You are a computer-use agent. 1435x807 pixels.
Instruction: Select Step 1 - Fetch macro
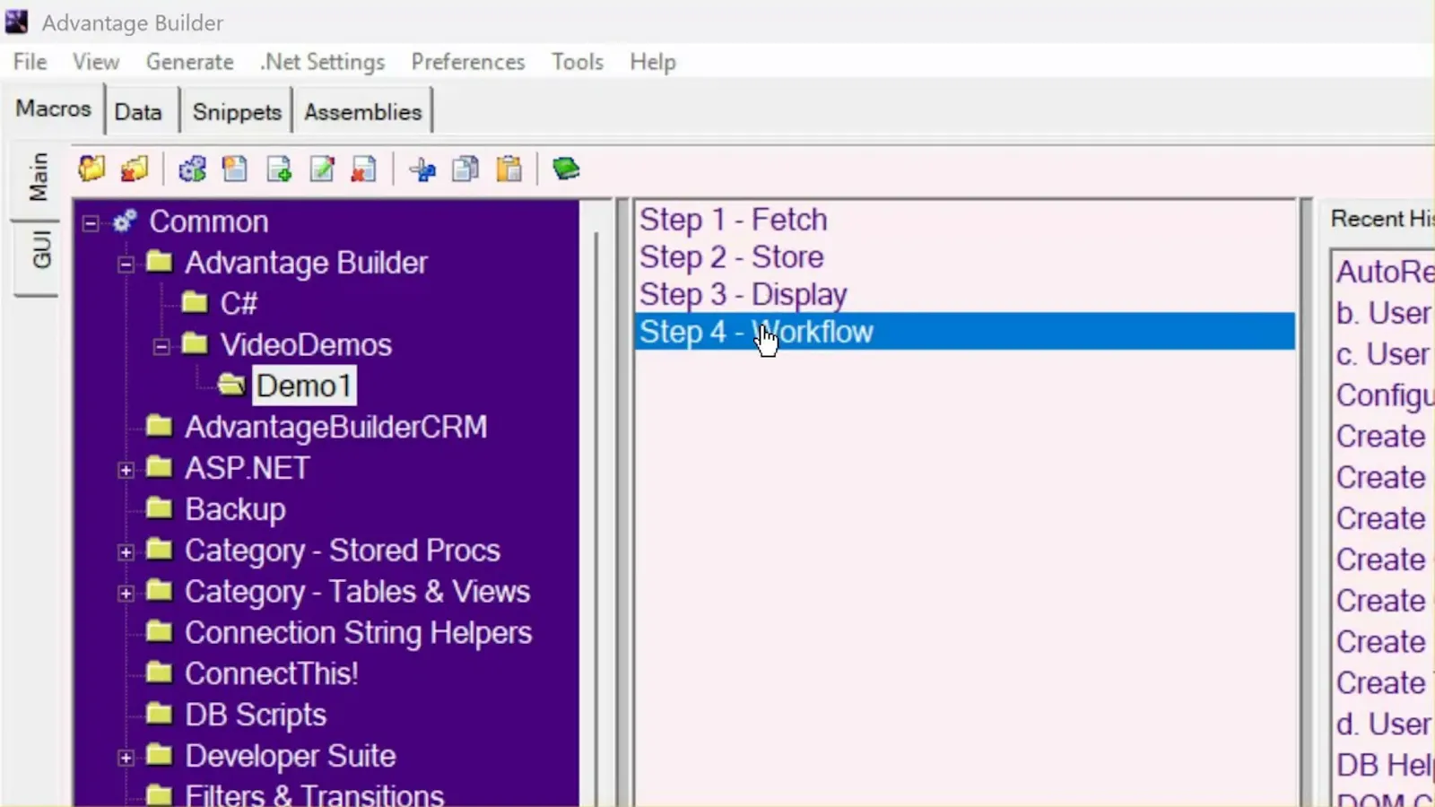(964, 219)
